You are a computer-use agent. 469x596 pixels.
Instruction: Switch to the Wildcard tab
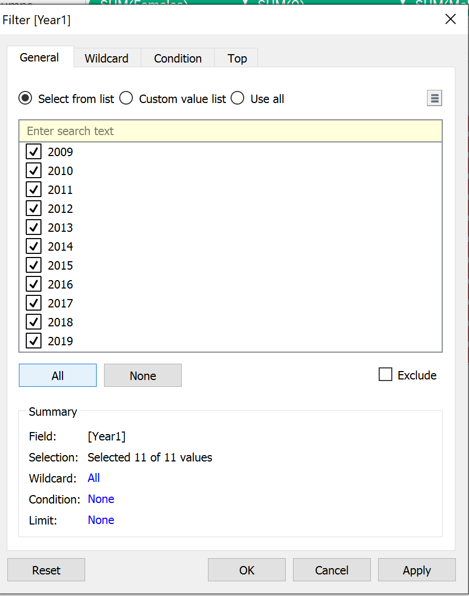(107, 58)
